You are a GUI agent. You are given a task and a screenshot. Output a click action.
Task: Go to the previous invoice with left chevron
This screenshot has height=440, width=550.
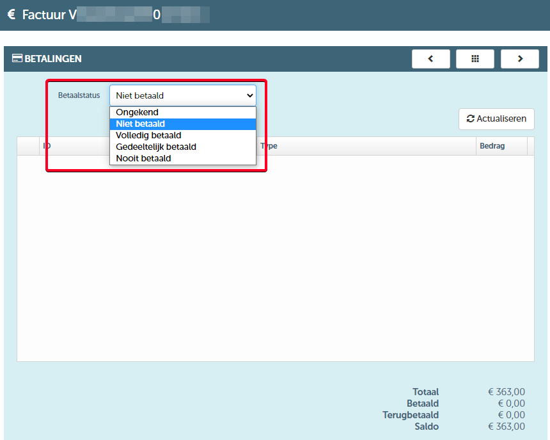[431, 59]
